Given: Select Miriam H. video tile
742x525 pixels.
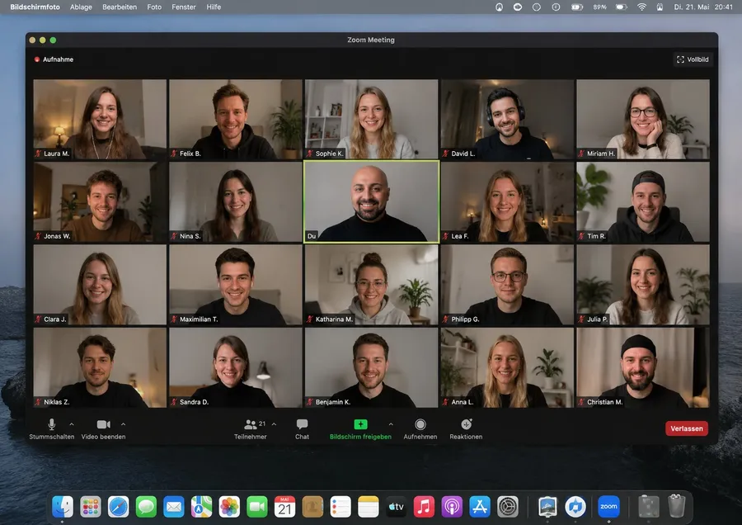Looking at the screenshot, I should point(643,119).
